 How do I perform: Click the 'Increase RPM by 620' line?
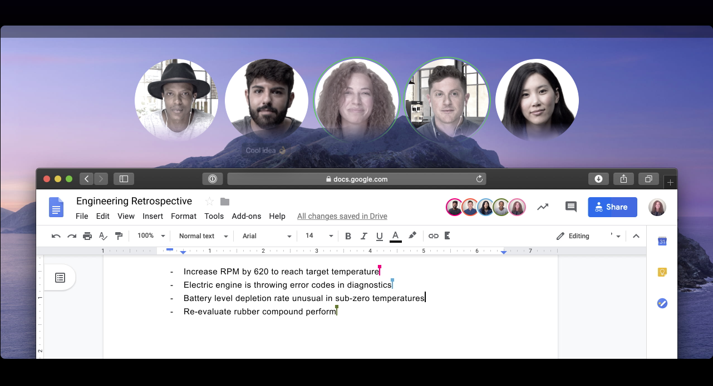pyautogui.click(x=281, y=272)
